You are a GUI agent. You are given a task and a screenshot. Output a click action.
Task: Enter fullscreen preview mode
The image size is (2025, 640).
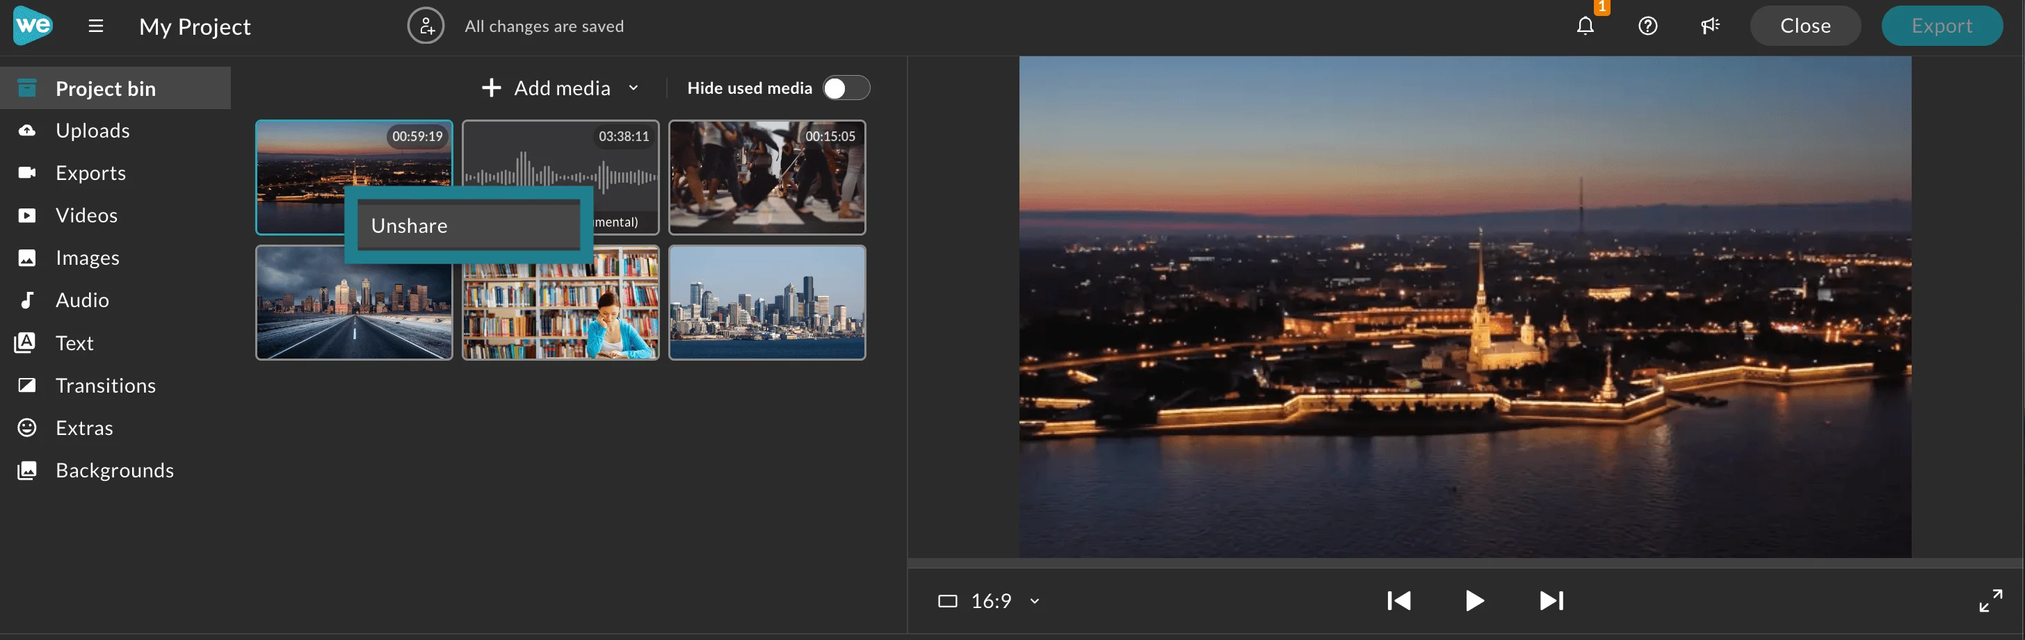click(x=1990, y=600)
